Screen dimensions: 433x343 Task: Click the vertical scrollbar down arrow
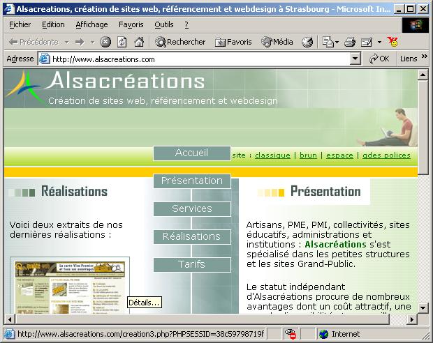423,307
